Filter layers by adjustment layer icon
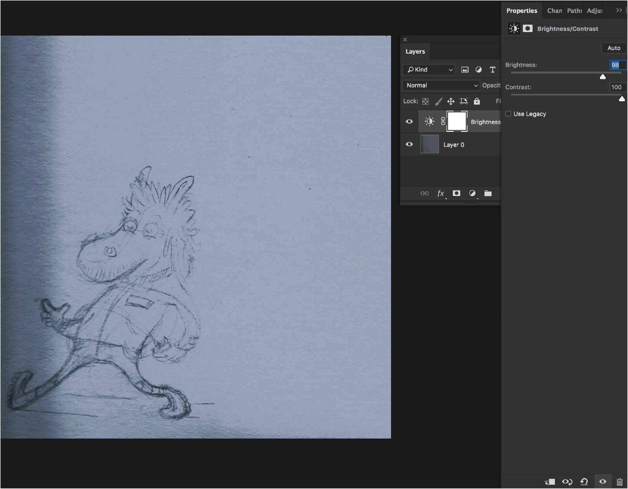This screenshot has height=489, width=628. click(479, 70)
